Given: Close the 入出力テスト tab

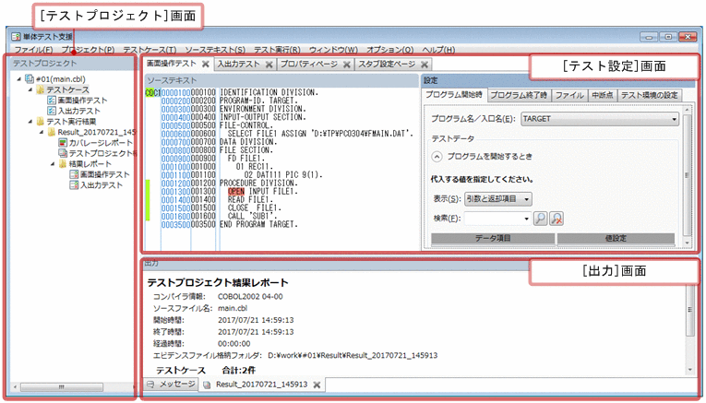Looking at the screenshot, I should [x=269, y=65].
